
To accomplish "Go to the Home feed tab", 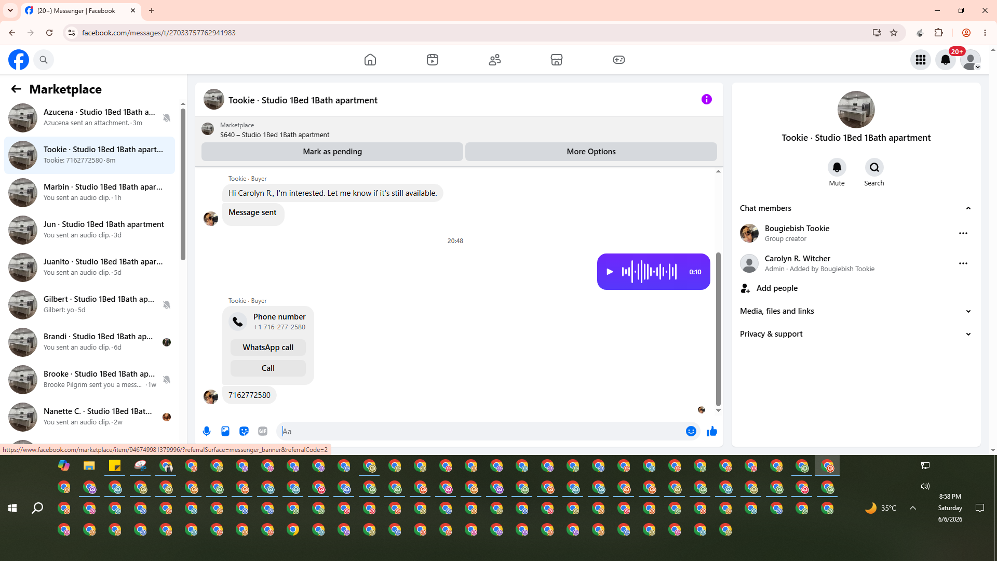I will [370, 60].
